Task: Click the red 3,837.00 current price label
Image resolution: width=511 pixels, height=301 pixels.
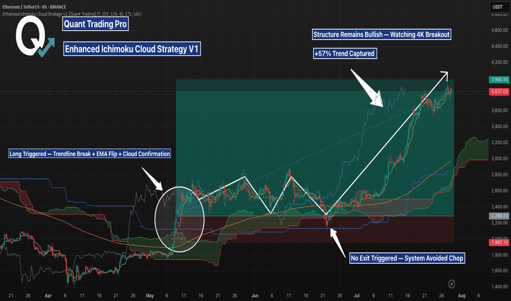Action: coord(499,92)
